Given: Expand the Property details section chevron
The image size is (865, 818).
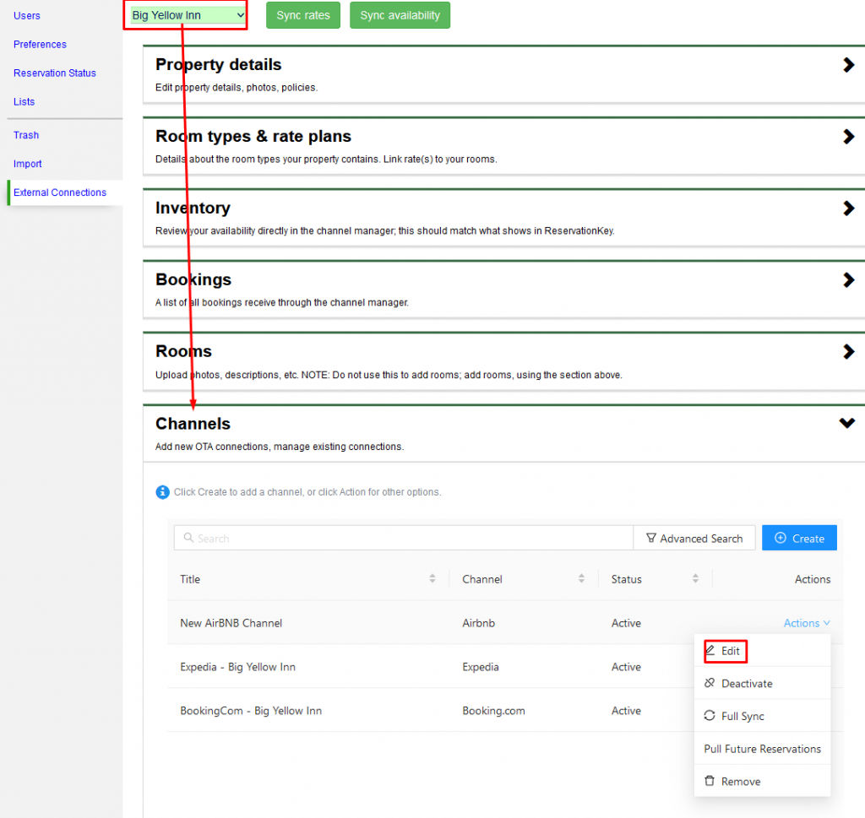Looking at the screenshot, I should pyautogui.click(x=848, y=65).
